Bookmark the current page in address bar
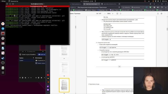This screenshot has width=168, height=94. tap(119, 7)
